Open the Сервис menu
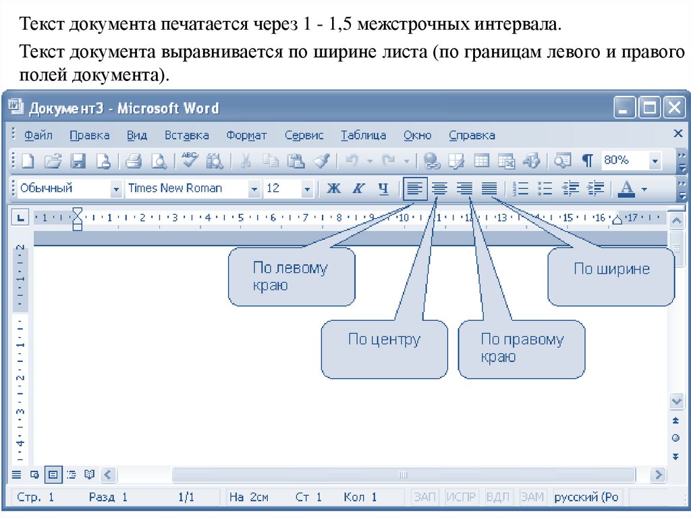 tap(304, 136)
